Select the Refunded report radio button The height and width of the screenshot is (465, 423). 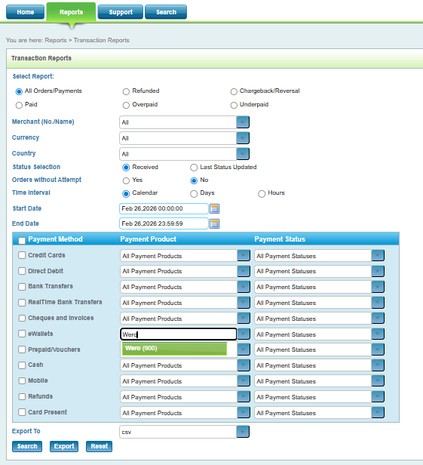click(x=126, y=91)
